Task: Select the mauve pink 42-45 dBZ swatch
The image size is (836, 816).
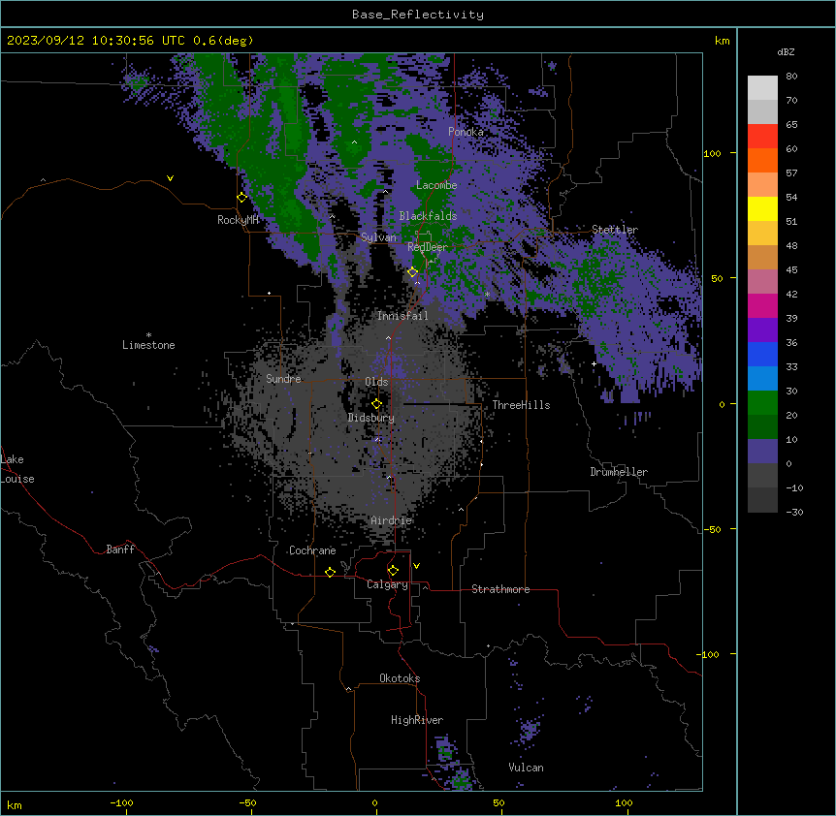Action: [x=762, y=282]
